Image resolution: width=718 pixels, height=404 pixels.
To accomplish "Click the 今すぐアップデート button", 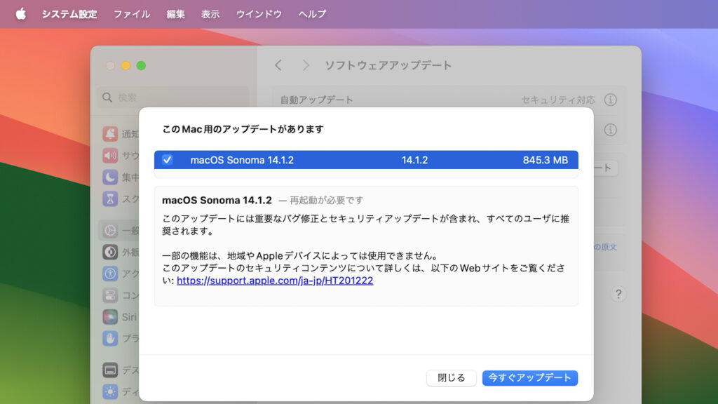I will click(x=529, y=378).
